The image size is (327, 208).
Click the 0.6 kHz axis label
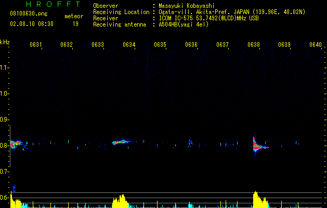click(x=4, y=198)
